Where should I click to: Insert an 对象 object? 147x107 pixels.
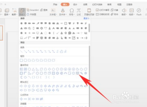tap(114, 10)
